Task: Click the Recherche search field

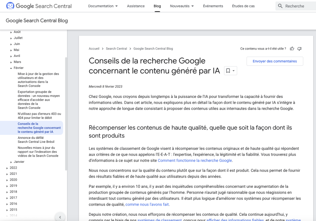Action: (x=296, y=6)
